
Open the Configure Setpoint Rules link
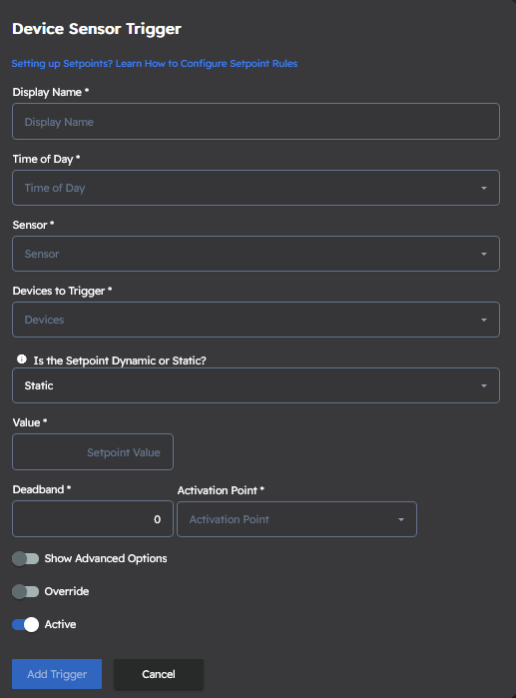155,63
